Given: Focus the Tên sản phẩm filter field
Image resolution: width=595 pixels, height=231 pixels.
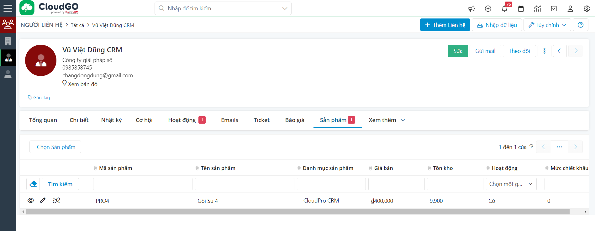Looking at the screenshot, I should 245,184.
